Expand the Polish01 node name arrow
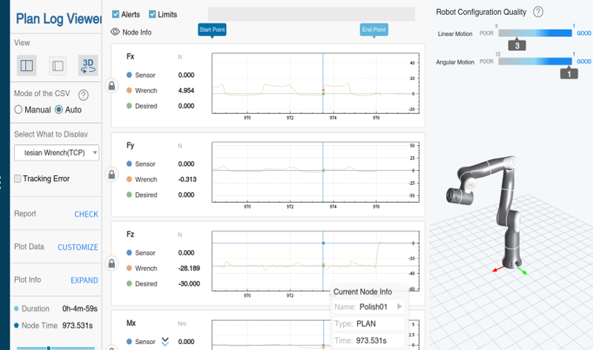This screenshot has width=593, height=350. [x=400, y=306]
